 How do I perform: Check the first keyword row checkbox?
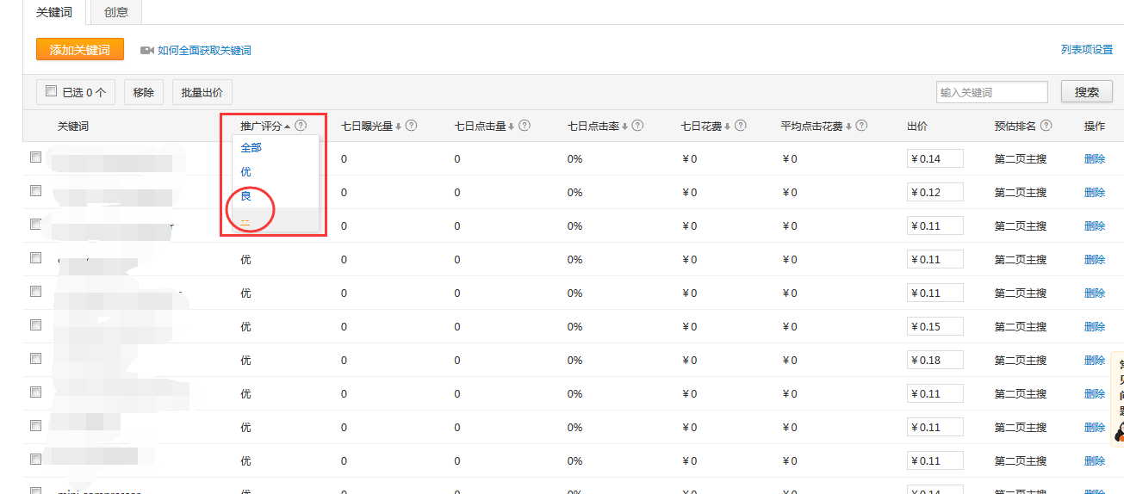point(35,157)
